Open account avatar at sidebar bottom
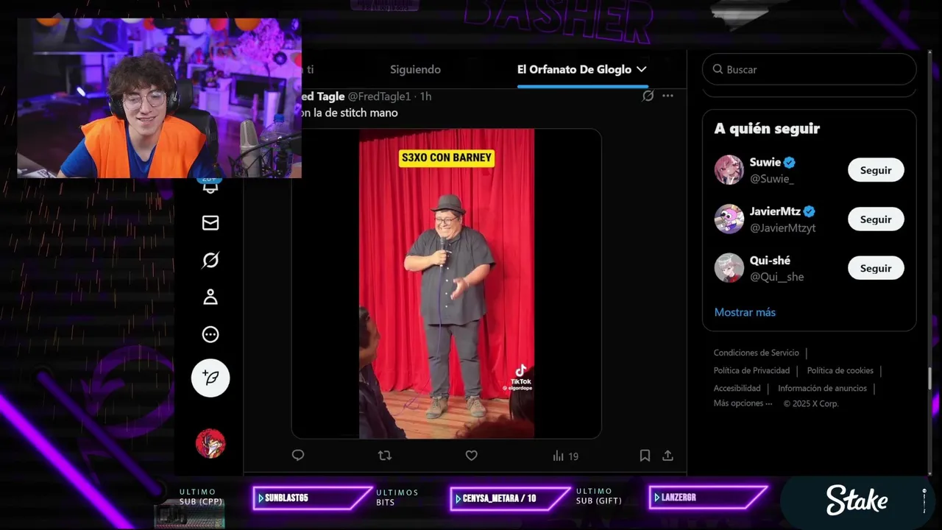 tap(210, 443)
